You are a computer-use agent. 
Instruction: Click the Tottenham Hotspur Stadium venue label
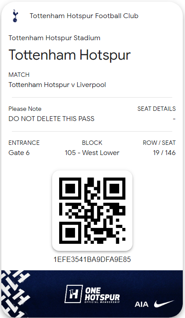[x=54, y=38]
